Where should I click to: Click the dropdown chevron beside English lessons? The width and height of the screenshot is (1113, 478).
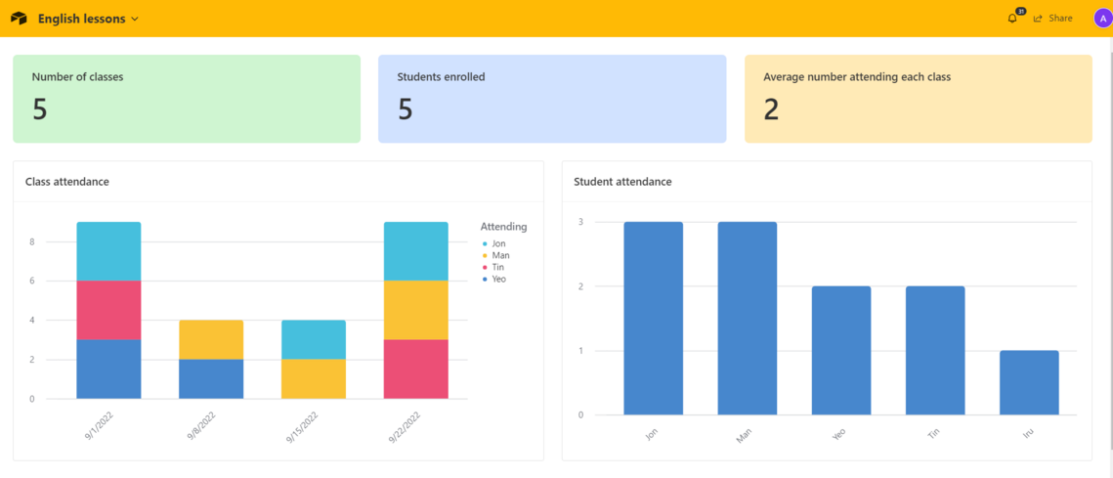134,20
